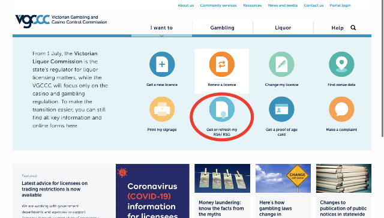Open the Help menu item

(x=337, y=28)
